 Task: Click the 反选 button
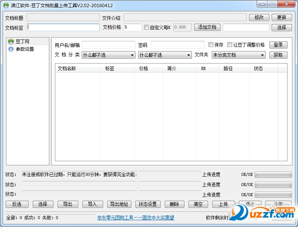click(17, 204)
